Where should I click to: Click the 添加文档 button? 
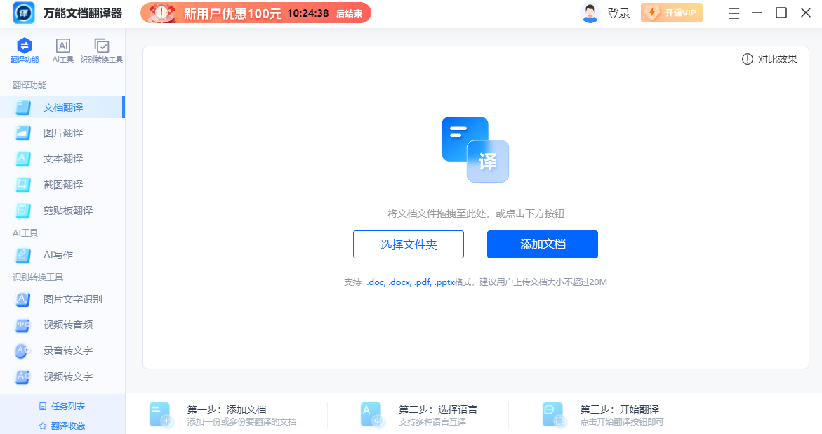point(542,244)
